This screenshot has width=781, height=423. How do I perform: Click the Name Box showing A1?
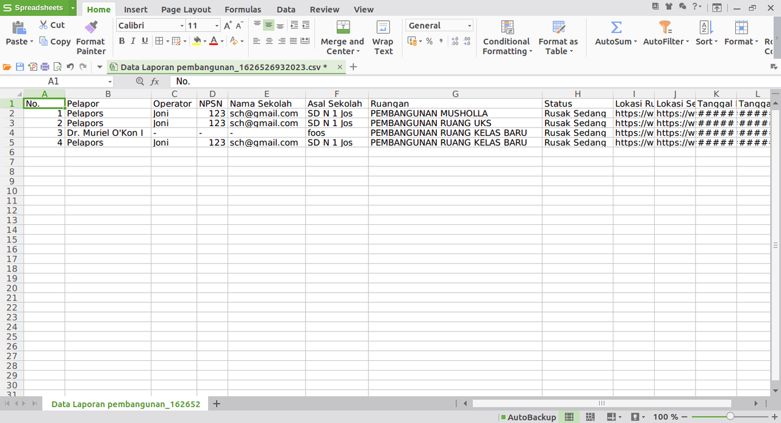[57, 81]
